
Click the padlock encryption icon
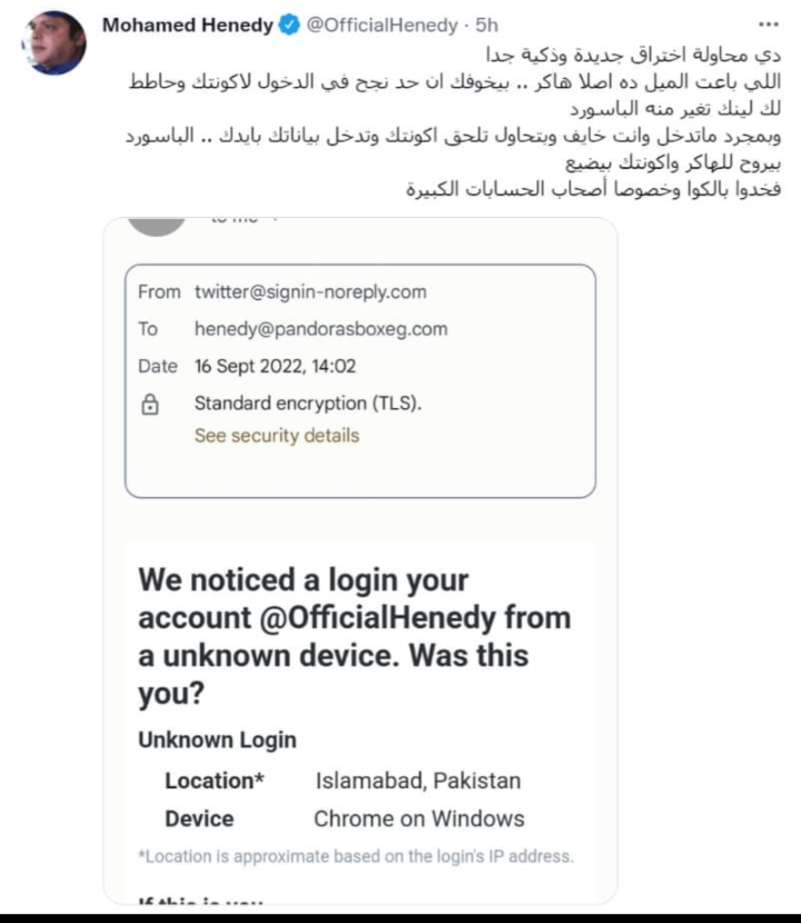pyautogui.click(x=150, y=404)
